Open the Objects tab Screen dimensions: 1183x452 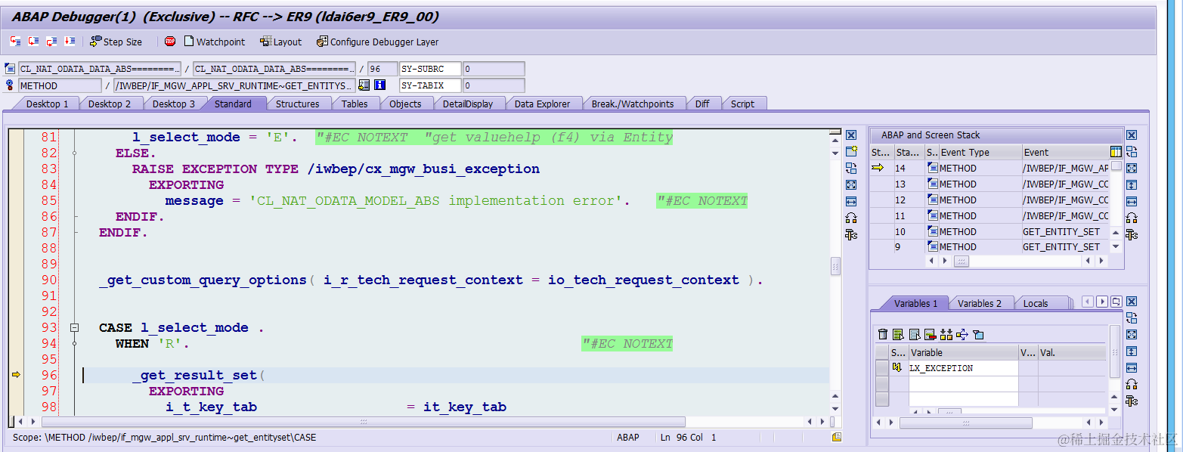(x=405, y=104)
